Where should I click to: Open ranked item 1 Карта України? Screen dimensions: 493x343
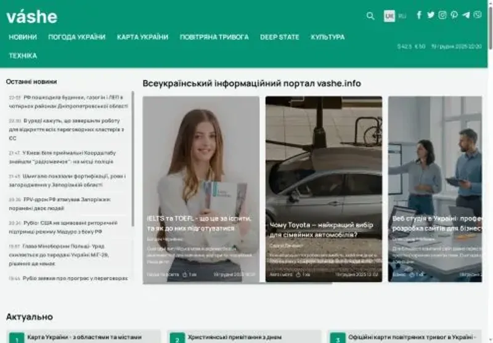pyautogui.click(x=83, y=337)
